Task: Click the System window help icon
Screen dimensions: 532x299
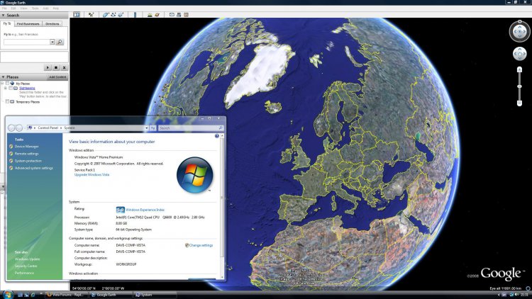Action: coord(217,136)
